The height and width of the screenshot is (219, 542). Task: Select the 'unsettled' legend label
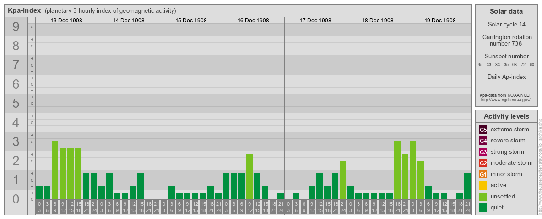(503, 196)
